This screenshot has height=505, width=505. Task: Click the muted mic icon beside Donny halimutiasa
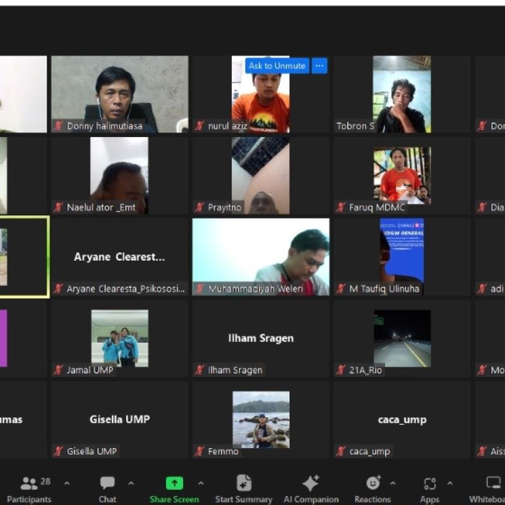pyautogui.click(x=59, y=126)
